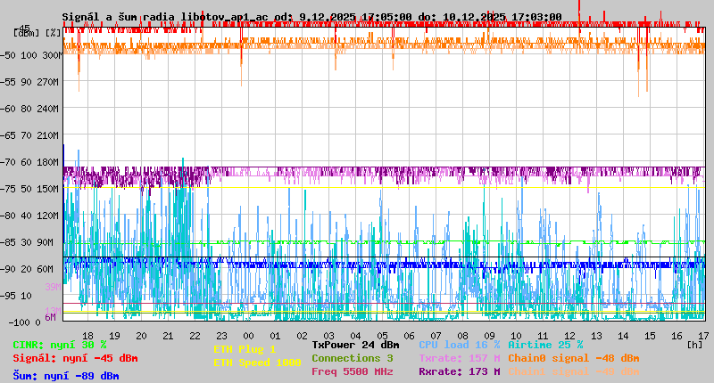Image resolution: width=714 pixels, height=383 pixels.
Task: Click the 'ETH Speed 1000' legend label
Action: pos(257,363)
